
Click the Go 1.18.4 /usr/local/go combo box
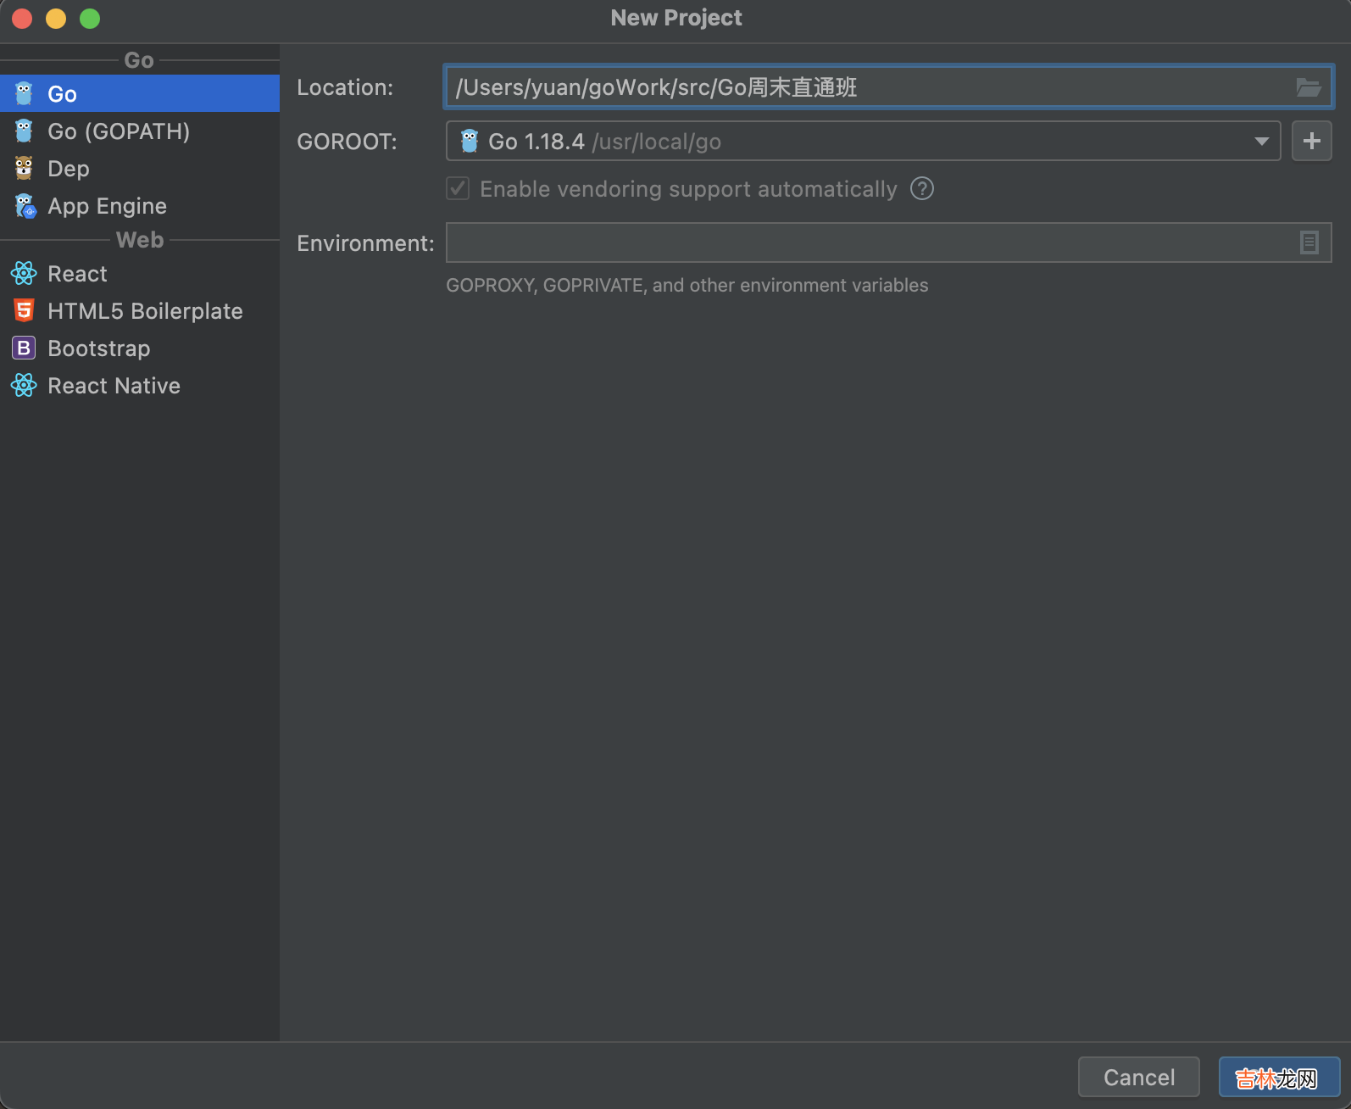(863, 141)
